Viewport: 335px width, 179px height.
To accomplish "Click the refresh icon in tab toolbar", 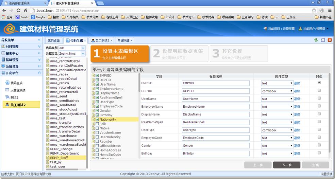I will [x=316, y=40].
